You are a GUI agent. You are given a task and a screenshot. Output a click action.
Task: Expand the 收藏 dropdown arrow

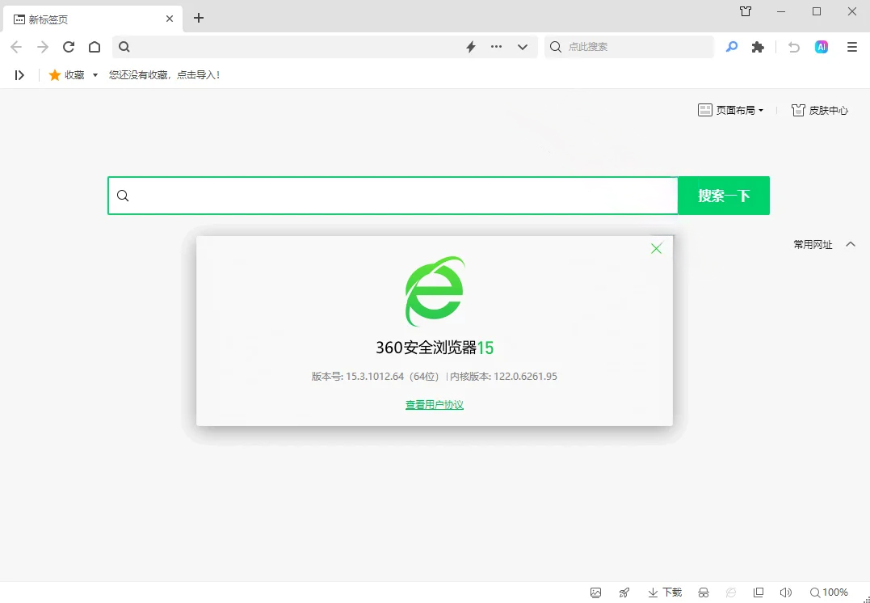click(x=95, y=75)
